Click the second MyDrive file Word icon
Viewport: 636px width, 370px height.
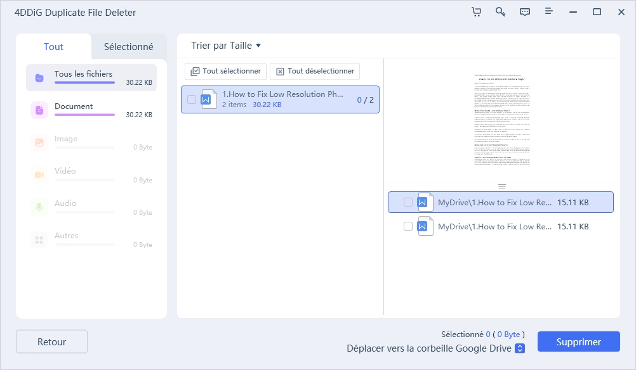425,226
